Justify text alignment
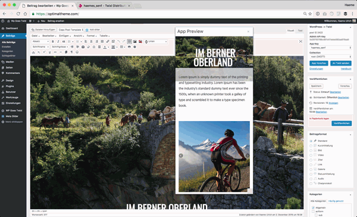 tap(102, 42)
